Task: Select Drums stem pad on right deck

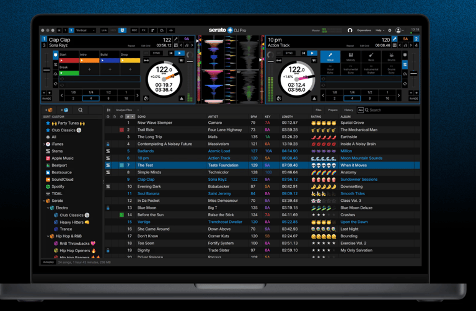Action: (391, 56)
